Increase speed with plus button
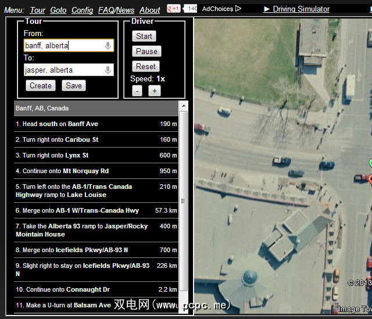The width and height of the screenshot is (372, 319). [154, 91]
